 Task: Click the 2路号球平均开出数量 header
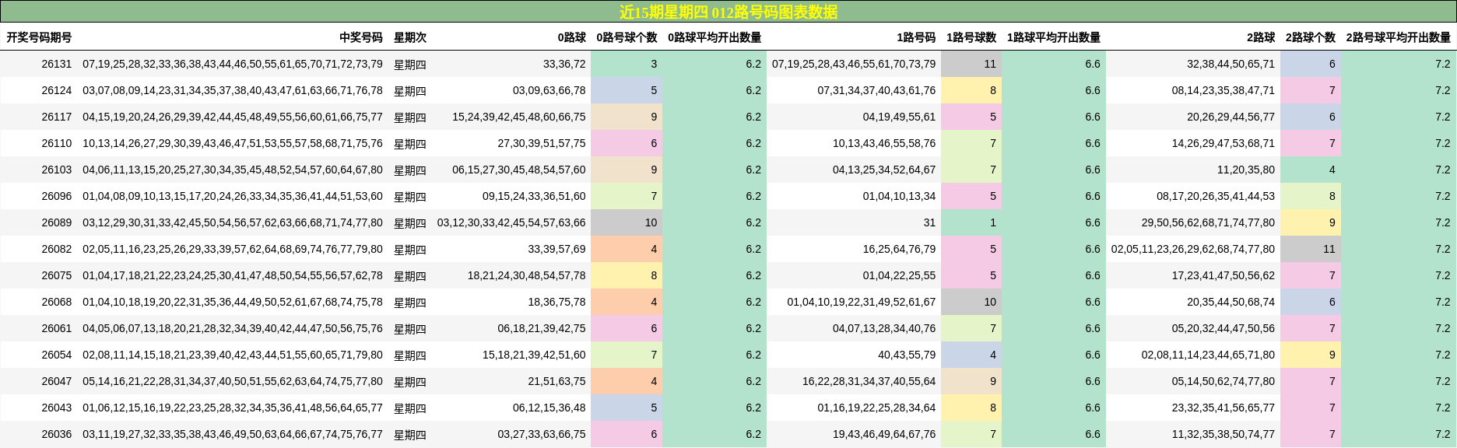point(1399,37)
